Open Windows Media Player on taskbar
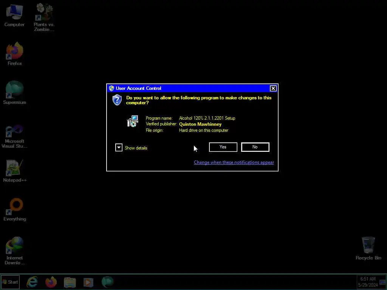Viewport: 387px width, 290px height. pos(88,282)
